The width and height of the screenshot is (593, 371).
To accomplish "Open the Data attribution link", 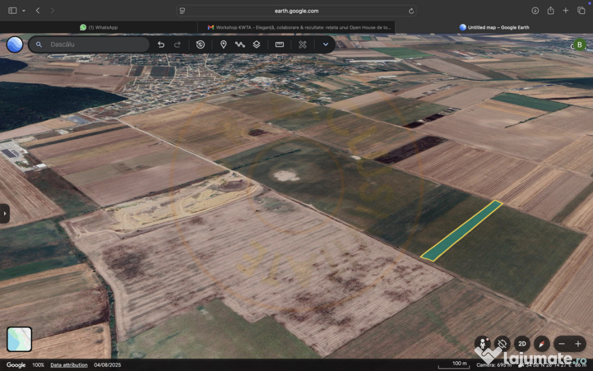I will 69,365.
